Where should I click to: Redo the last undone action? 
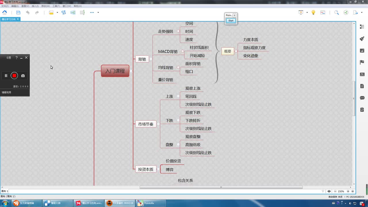pyautogui.click(x=37, y=12)
